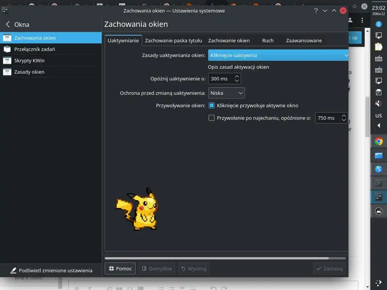Switch to the Zaawansowane tab
The width and height of the screenshot is (387, 290).
tap(304, 40)
